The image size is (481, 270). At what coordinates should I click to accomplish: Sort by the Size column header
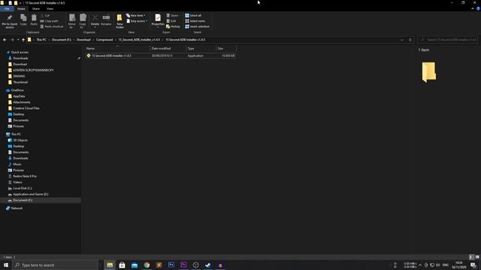[x=226, y=48]
